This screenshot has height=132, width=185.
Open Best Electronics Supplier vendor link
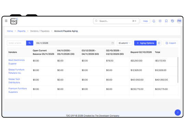pos(16,62)
